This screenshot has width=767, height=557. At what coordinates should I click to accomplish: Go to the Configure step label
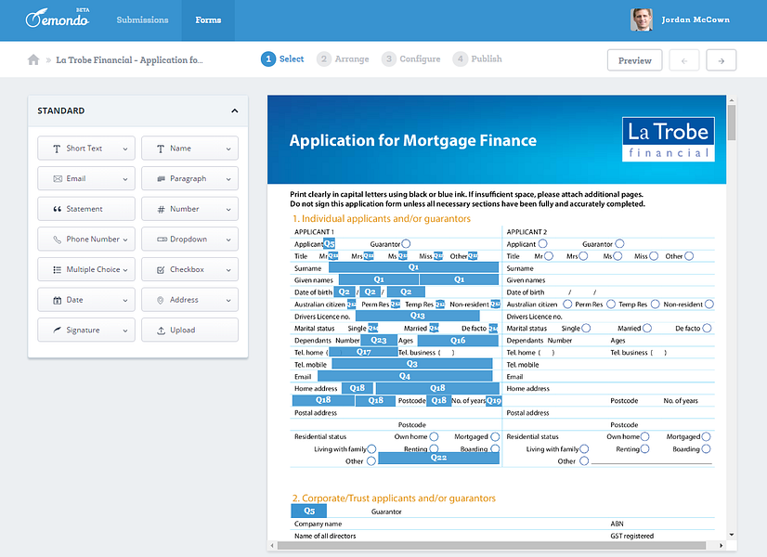click(420, 59)
